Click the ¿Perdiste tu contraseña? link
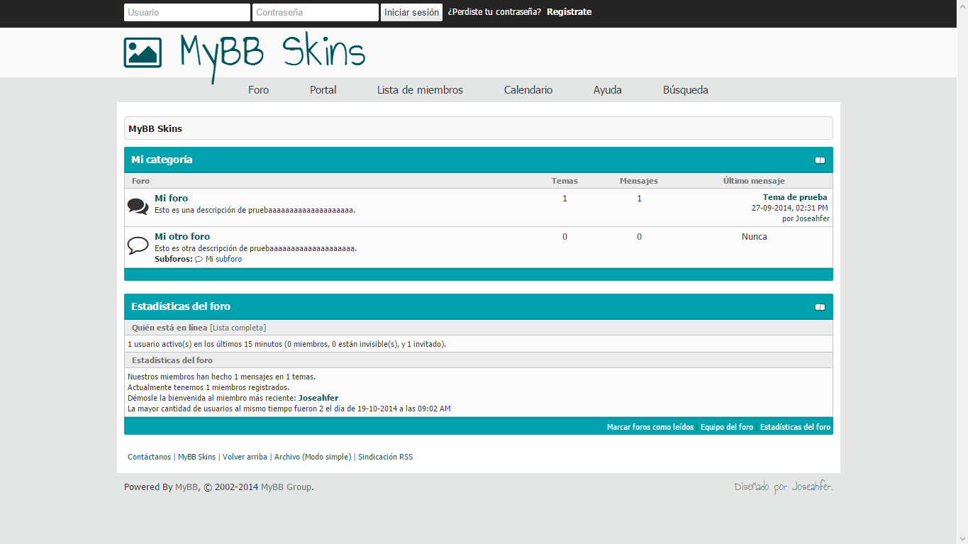 coord(494,12)
